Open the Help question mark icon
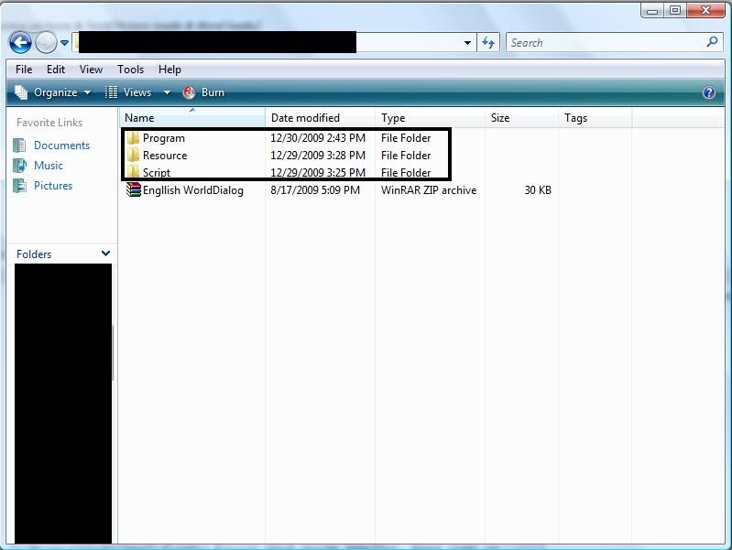Viewport: 732px width, 550px height. click(708, 92)
